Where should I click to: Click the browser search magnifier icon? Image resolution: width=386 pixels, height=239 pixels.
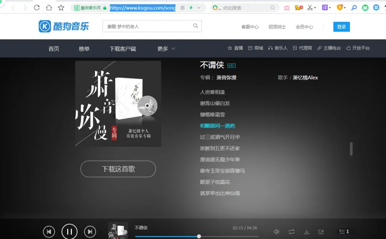(272, 8)
